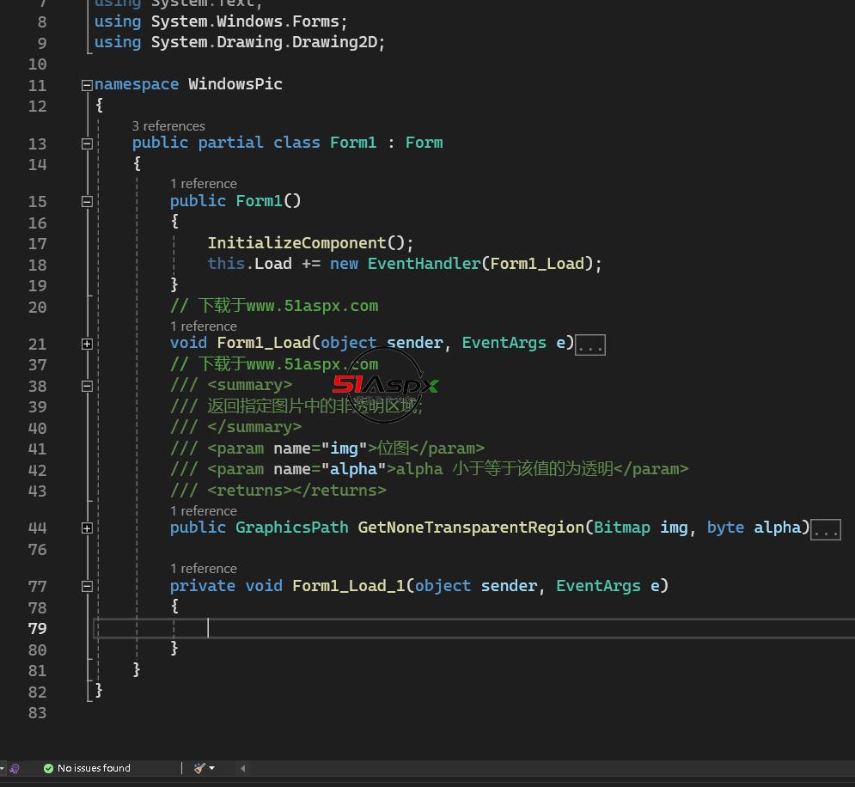Open 1 reference link above Form1 constructor
The width and height of the screenshot is (855, 787).
tap(203, 183)
